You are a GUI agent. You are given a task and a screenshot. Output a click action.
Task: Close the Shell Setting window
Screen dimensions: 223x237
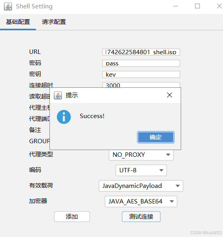click(219, 6)
